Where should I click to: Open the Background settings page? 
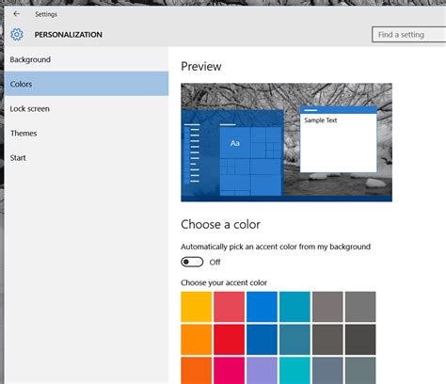coord(87,59)
